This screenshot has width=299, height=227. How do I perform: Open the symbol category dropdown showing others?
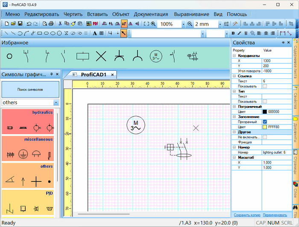pyautogui.click(x=56, y=103)
